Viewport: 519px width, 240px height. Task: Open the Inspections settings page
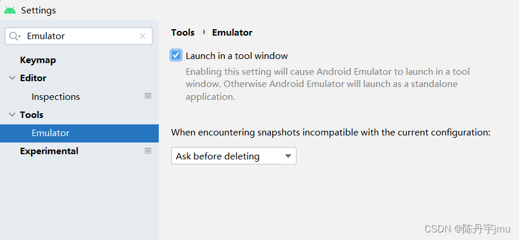(x=55, y=97)
